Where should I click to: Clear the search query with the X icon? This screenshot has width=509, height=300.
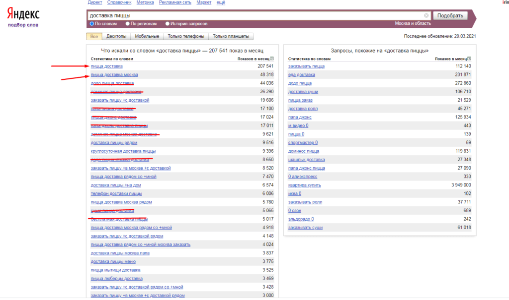click(426, 15)
